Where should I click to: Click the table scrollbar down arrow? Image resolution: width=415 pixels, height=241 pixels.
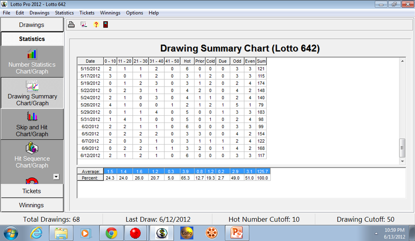tap(402, 161)
